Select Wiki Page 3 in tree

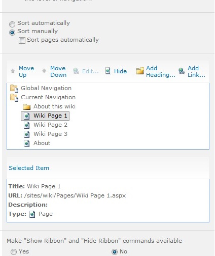50,134
